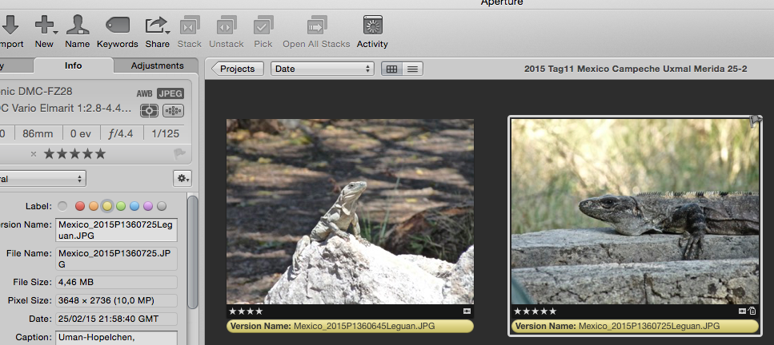This screenshot has width=774, height=345.
Task: Select the Mexico_2015P1360725Leguan thumbnail
Action: click(x=635, y=212)
